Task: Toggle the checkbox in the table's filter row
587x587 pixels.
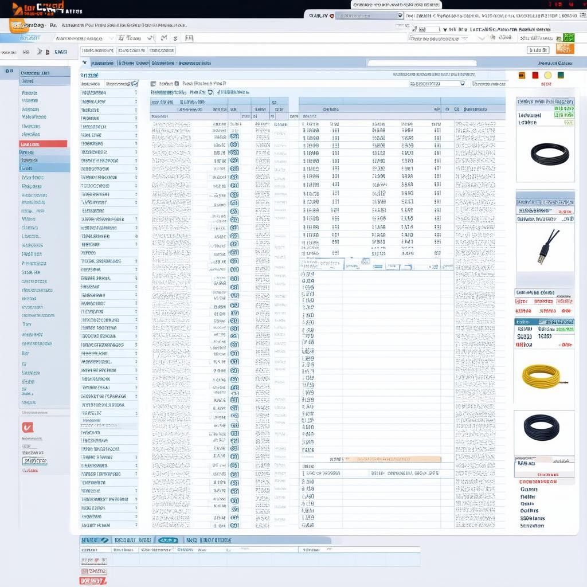Action: [210, 92]
